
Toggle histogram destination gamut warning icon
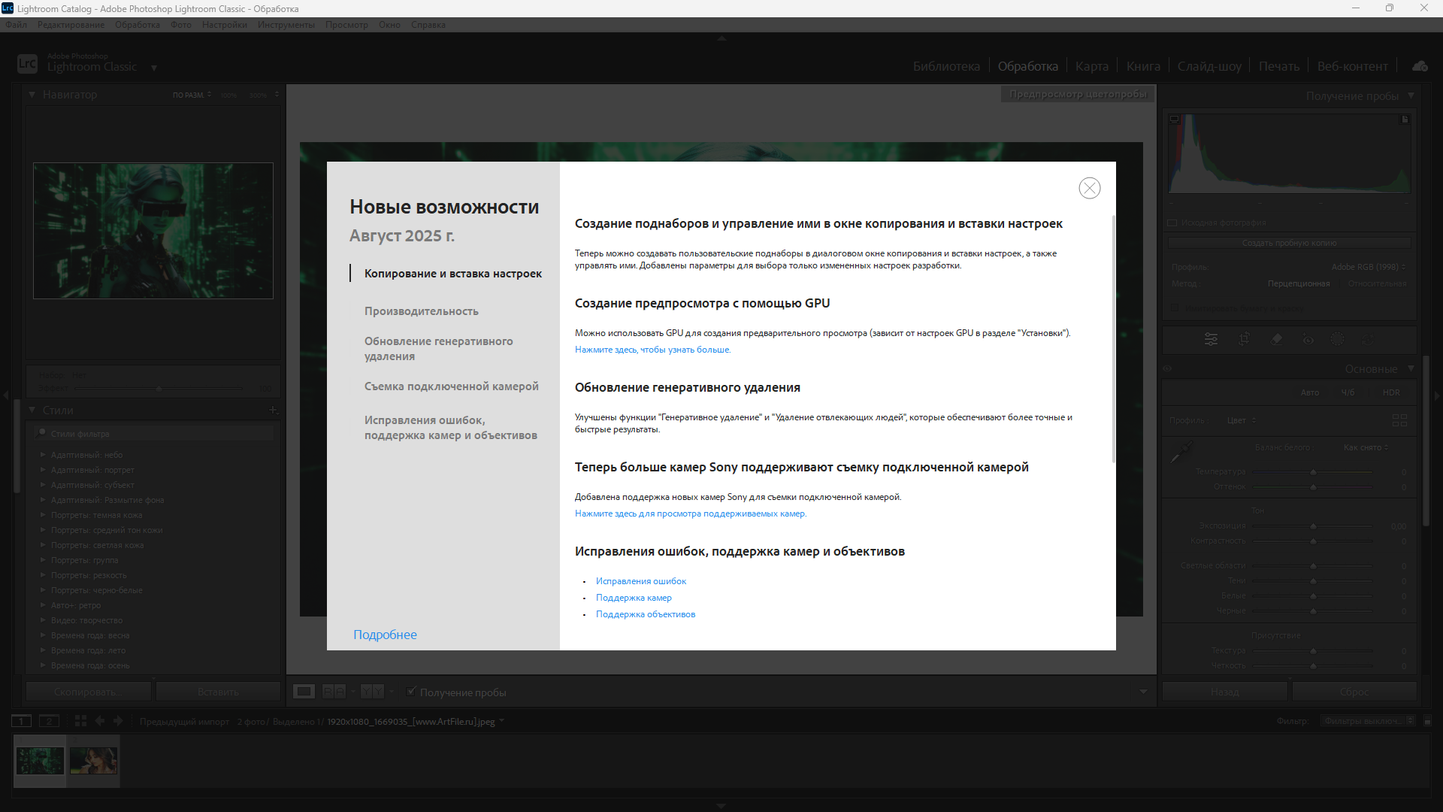point(1404,119)
